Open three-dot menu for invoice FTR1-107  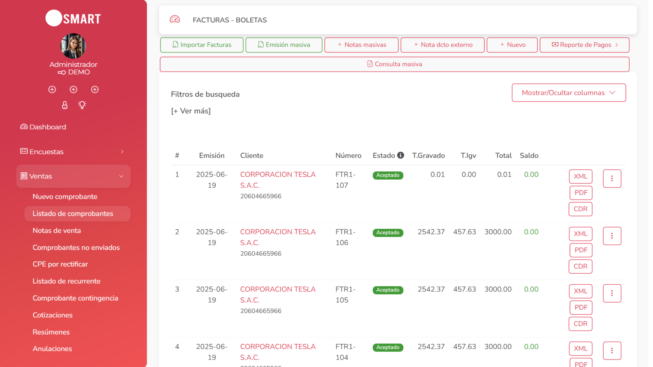pyautogui.click(x=612, y=179)
